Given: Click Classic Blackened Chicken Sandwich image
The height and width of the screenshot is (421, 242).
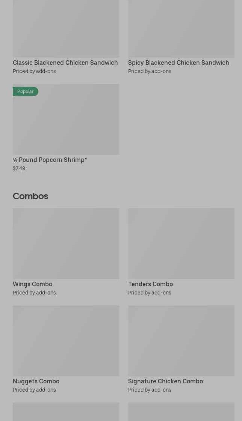Looking at the screenshot, I should [66, 29].
